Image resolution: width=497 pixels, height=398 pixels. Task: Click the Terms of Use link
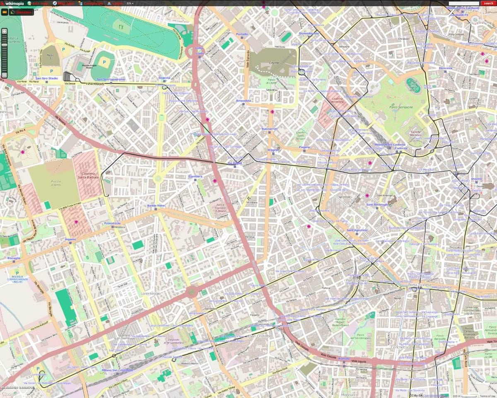(488, 396)
